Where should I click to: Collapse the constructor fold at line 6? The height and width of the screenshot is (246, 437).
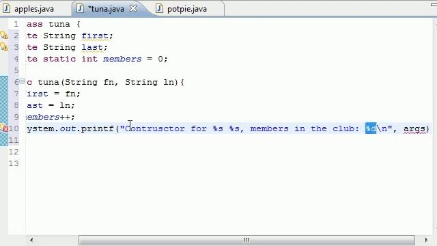pos(22,81)
